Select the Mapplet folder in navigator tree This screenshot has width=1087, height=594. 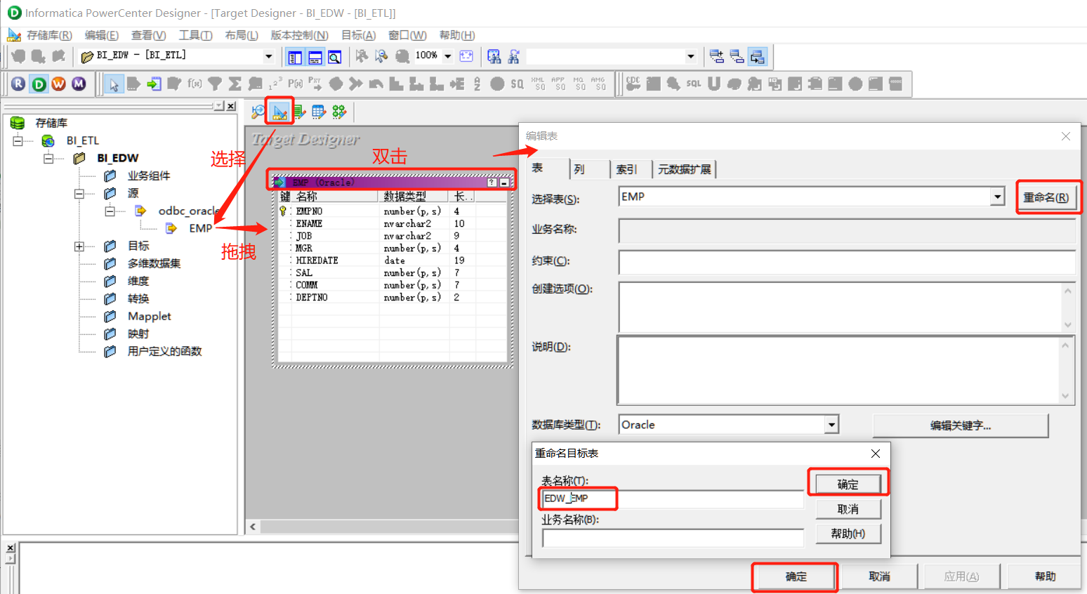click(150, 316)
